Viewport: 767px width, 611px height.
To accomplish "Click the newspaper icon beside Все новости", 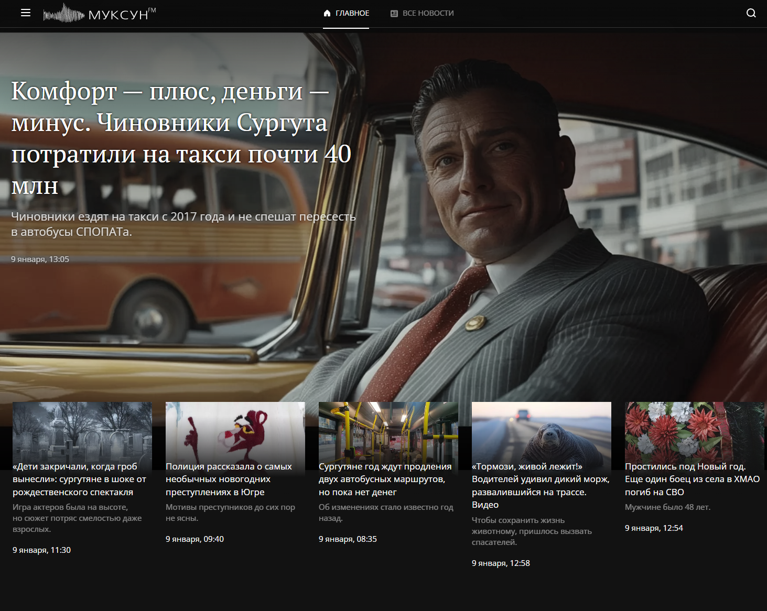I will (394, 14).
